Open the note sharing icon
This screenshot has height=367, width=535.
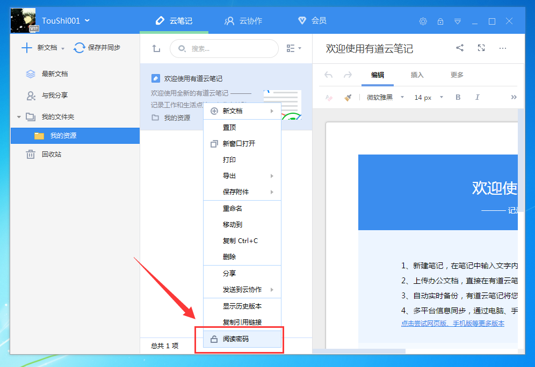click(x=459, y=48)
